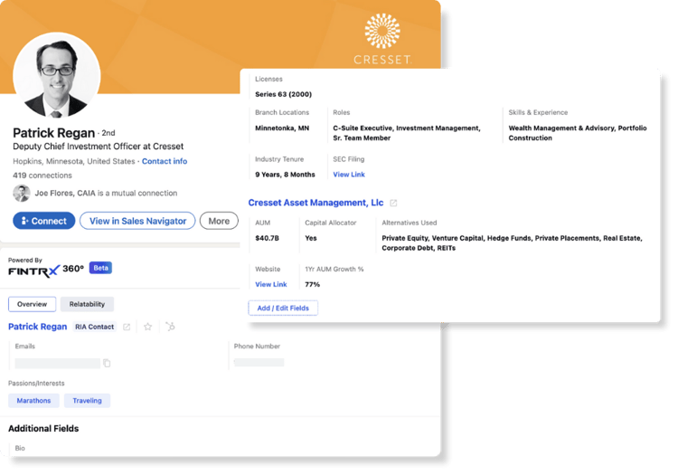Click the Series 63 (2000) license value
Image resolution: width=678 pixels, height=475 pixels.
coord(283,94)
